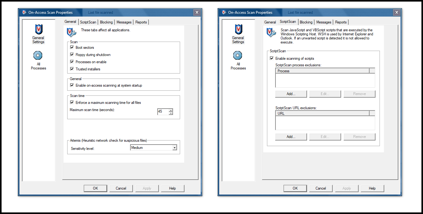The width and height of the screenshot is (423, 214).
Task: Click the "Maximum scan time (seconds):" label
Action: pos(92,110)
